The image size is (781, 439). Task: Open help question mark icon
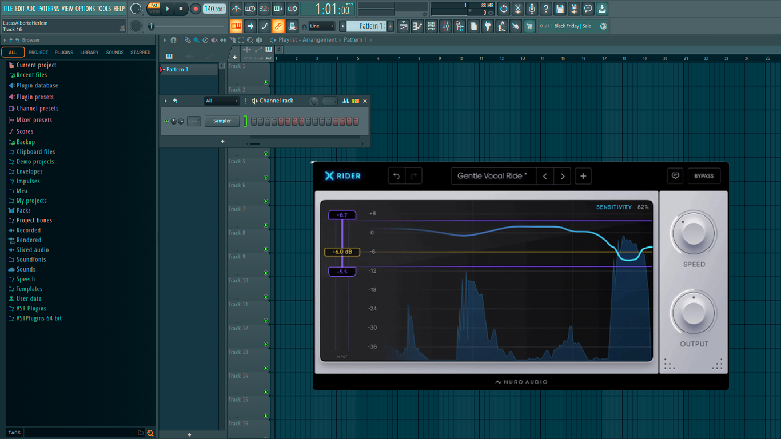pos(546,9)
